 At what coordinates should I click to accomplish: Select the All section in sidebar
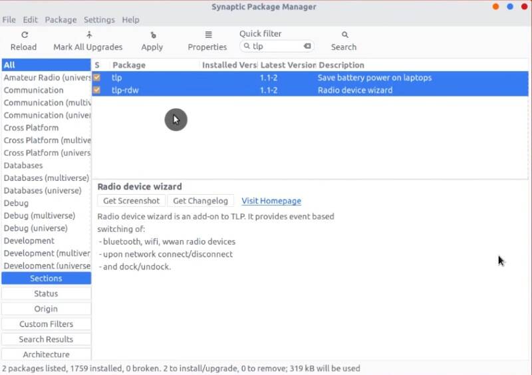point(46,64)
